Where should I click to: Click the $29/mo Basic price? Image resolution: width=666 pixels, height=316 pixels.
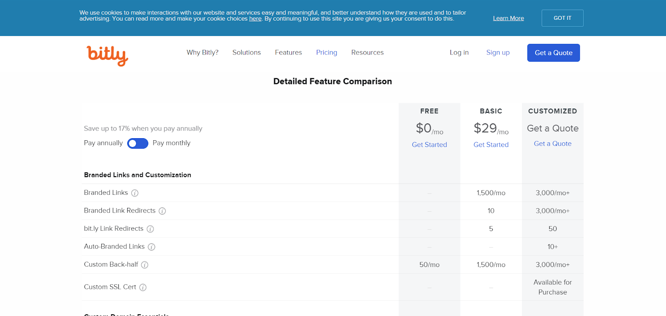491,128
